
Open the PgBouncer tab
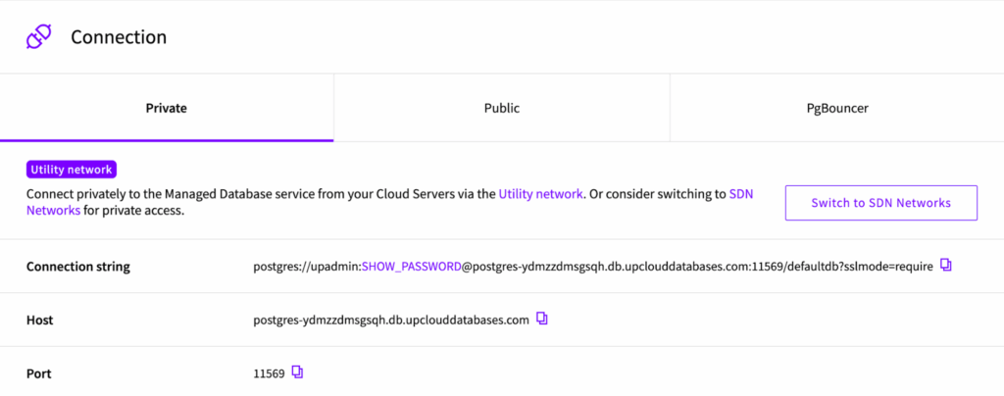[837, 108]
